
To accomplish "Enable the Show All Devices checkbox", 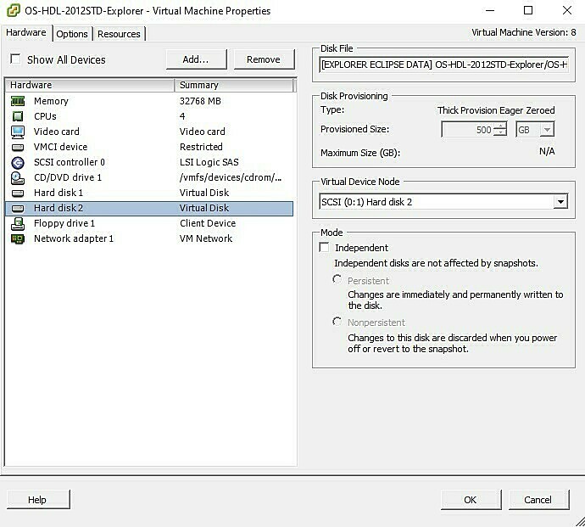I will 15,59.
